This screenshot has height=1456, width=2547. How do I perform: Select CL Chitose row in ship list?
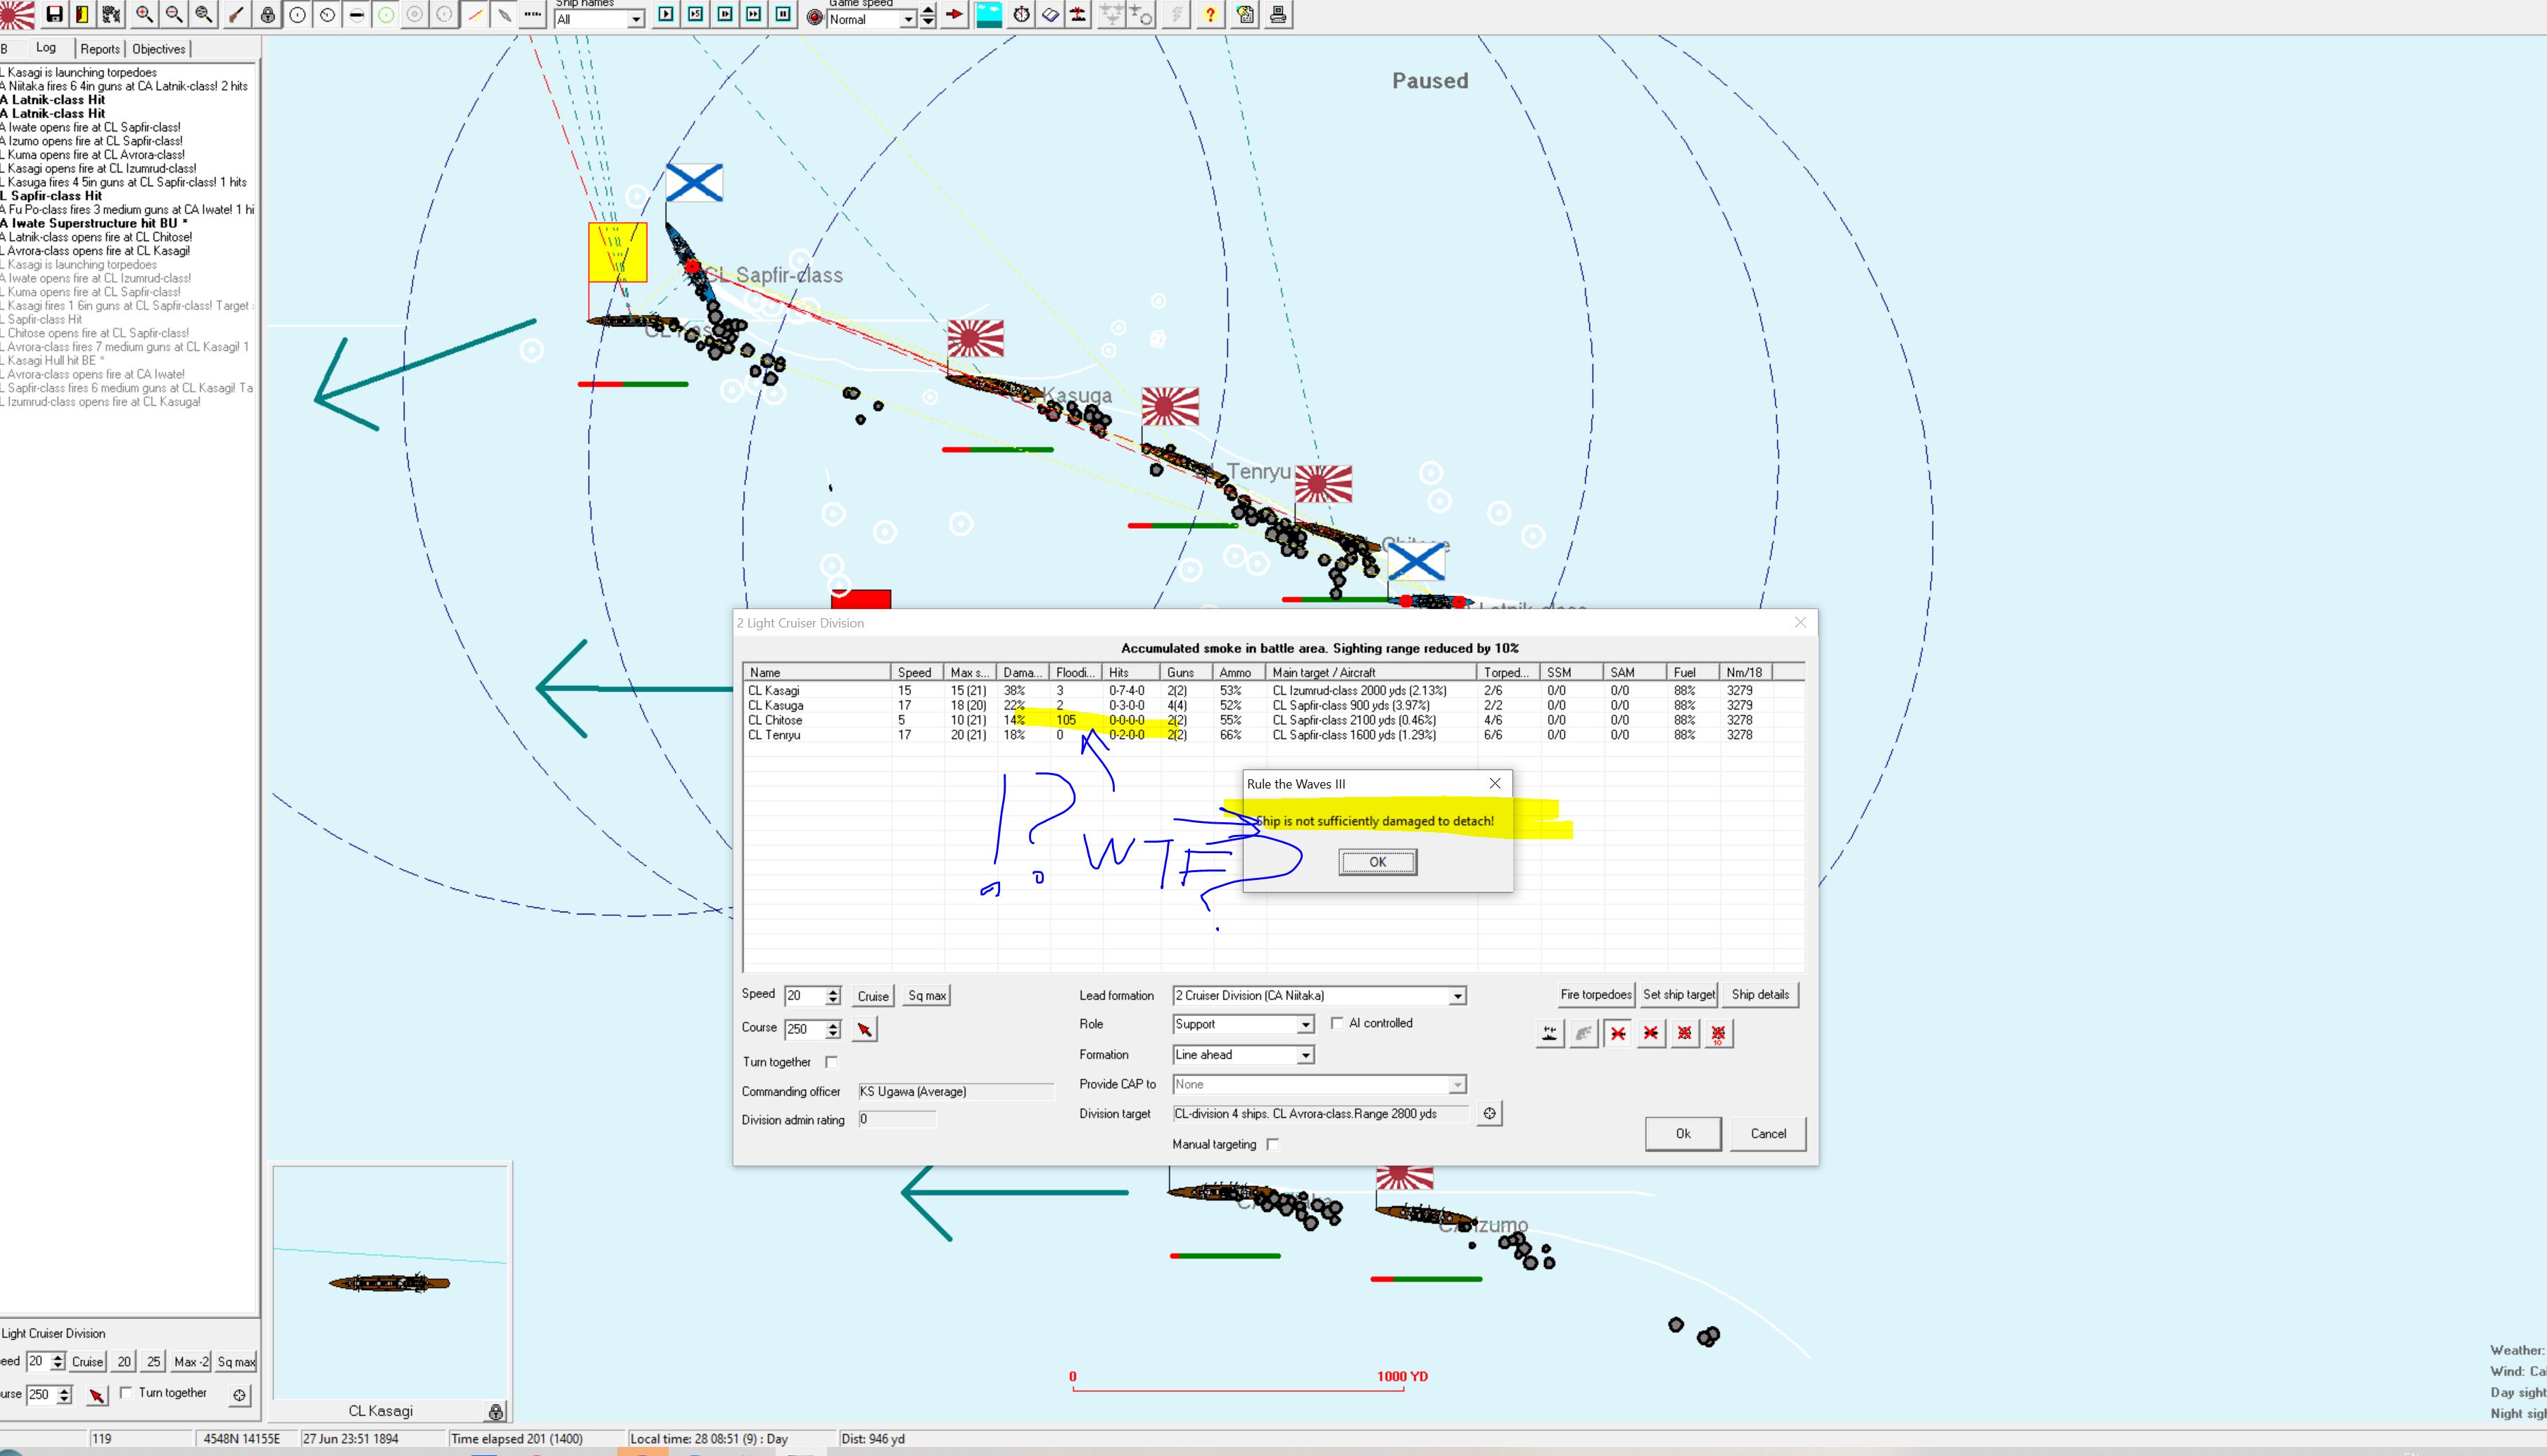click(x=776, y=720)
